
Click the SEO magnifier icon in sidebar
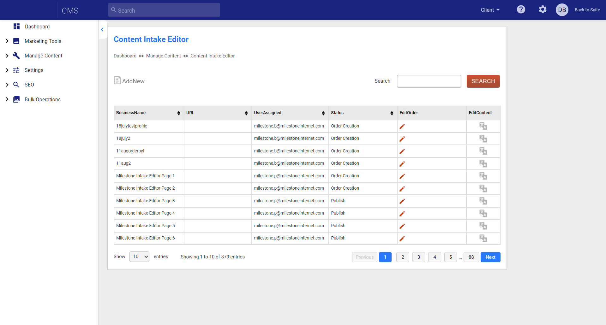click(x=16, y=85)
